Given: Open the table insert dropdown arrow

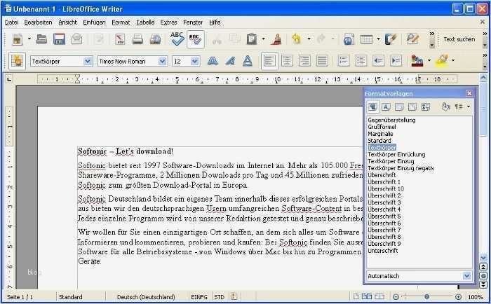Looking at the screenshot, I should pos(378,39).
